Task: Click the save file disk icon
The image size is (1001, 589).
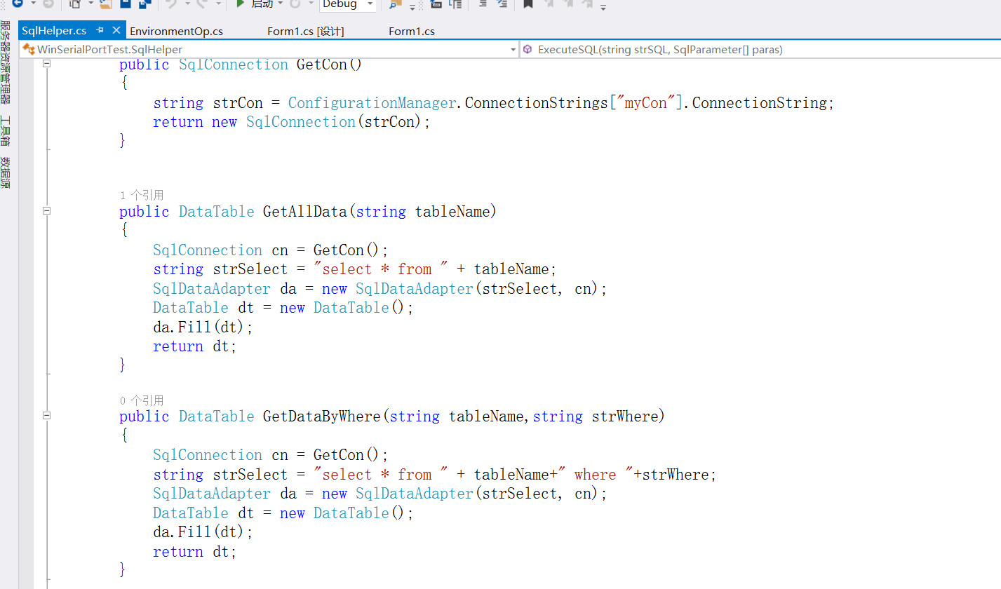Action: point(126,4)
